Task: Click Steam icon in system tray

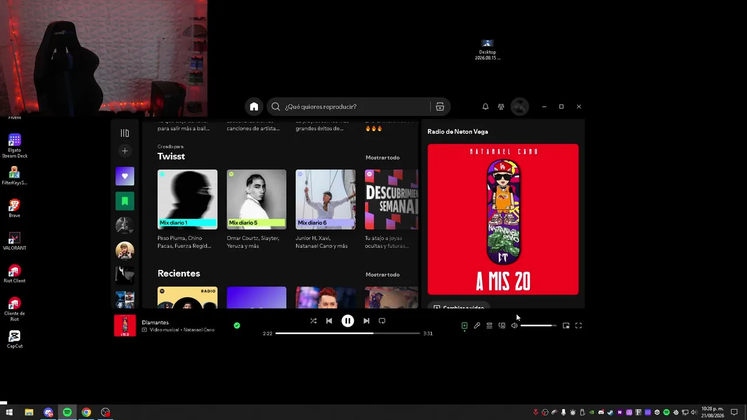Action: coord(610,412)
